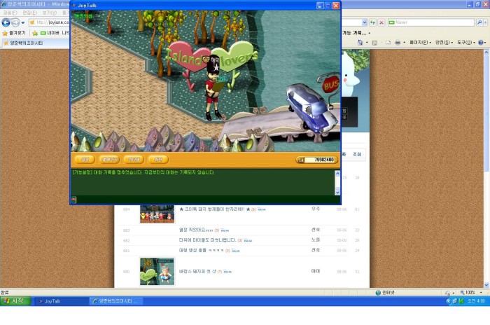This screenshot has height=325, width=490.
Task: Click the red BUS stop sign
Action: click(331, 85)
